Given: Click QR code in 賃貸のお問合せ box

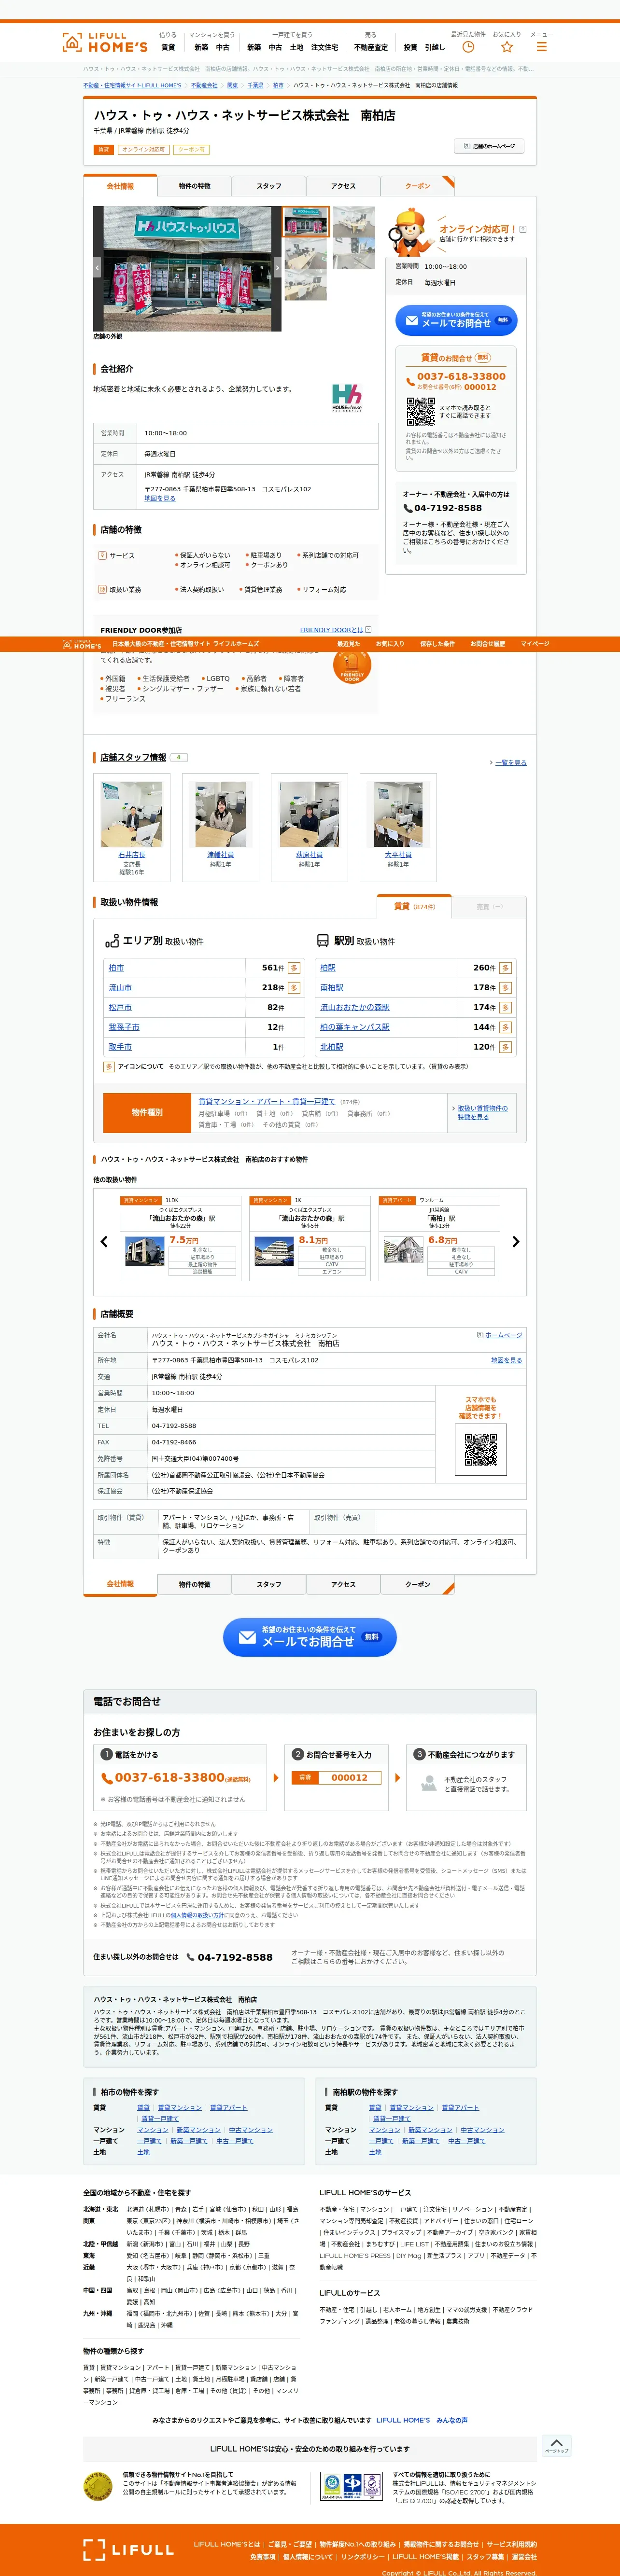Looking at the screenshot, I should [x=420, y=411].
